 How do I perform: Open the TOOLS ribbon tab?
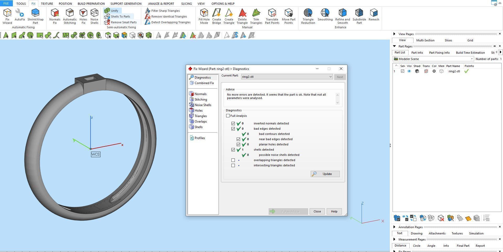(21, 4)
